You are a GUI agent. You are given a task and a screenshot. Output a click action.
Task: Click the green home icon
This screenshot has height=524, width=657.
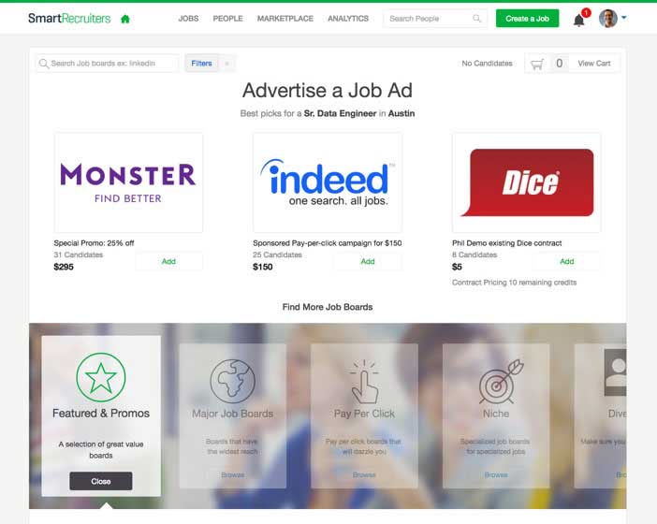coord(124,19)
